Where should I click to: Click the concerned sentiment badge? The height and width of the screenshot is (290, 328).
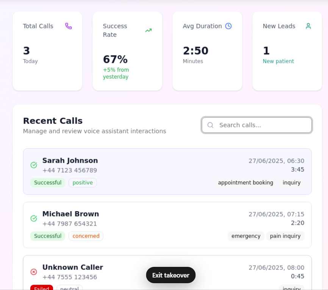click(x=86, y=236)
